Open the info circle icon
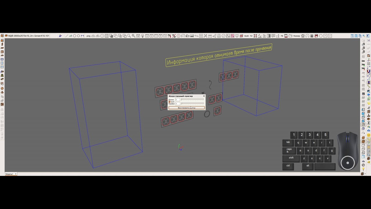The image size is (371, 209). pos(102,36)
